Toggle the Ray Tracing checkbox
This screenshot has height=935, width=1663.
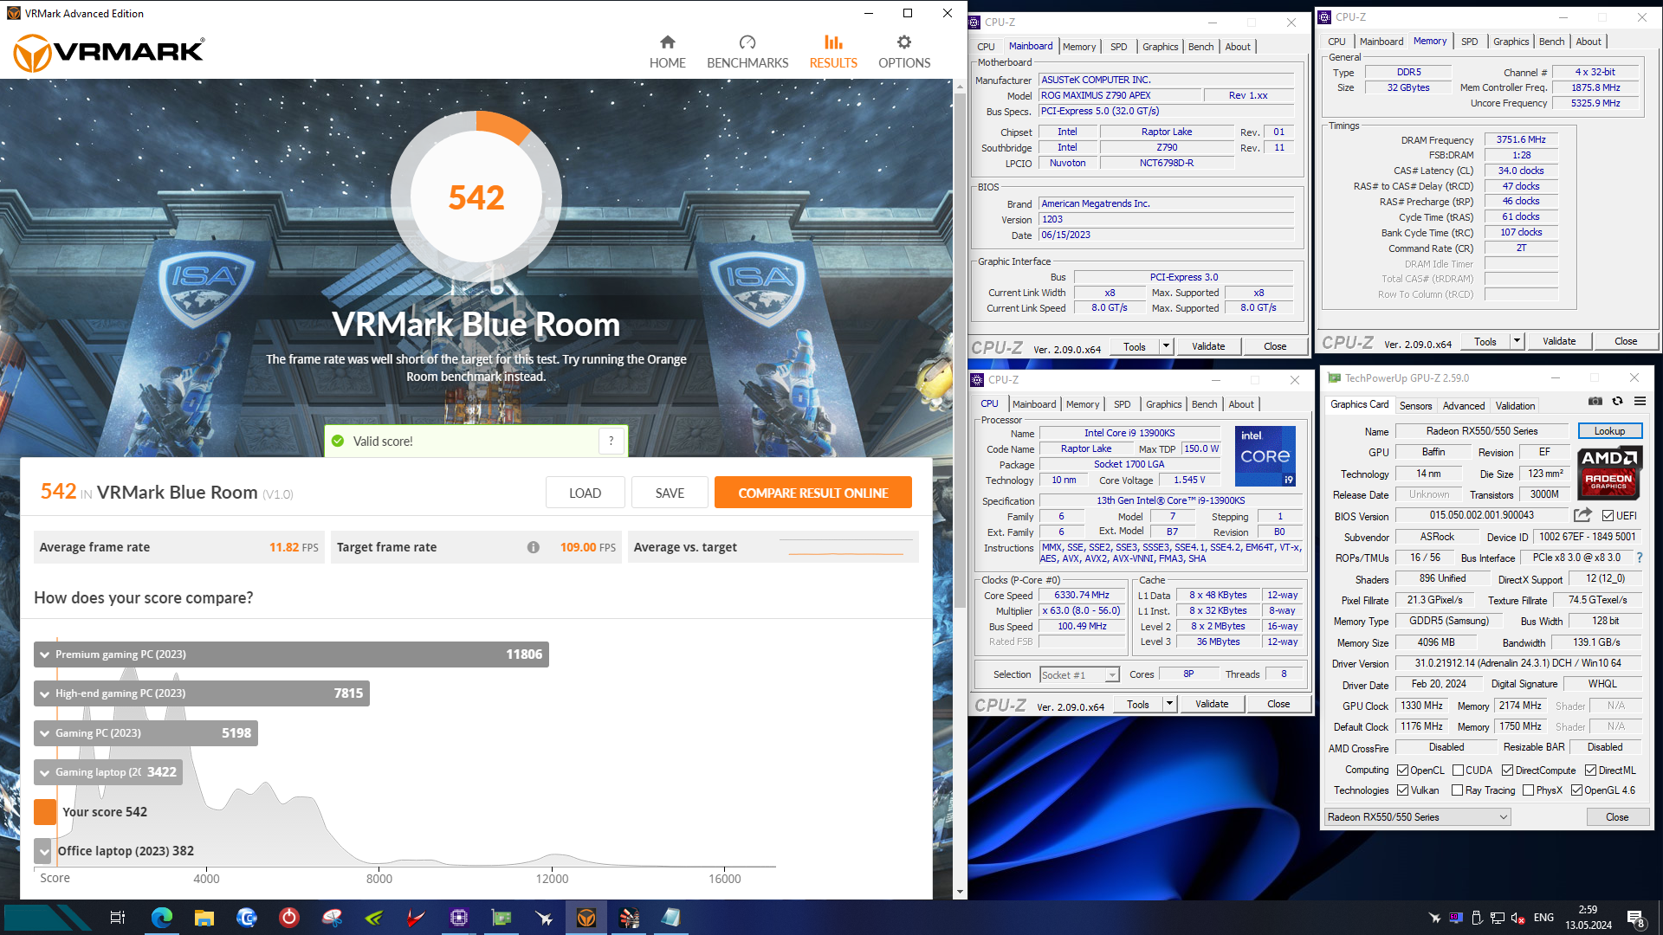point(1457,790)
